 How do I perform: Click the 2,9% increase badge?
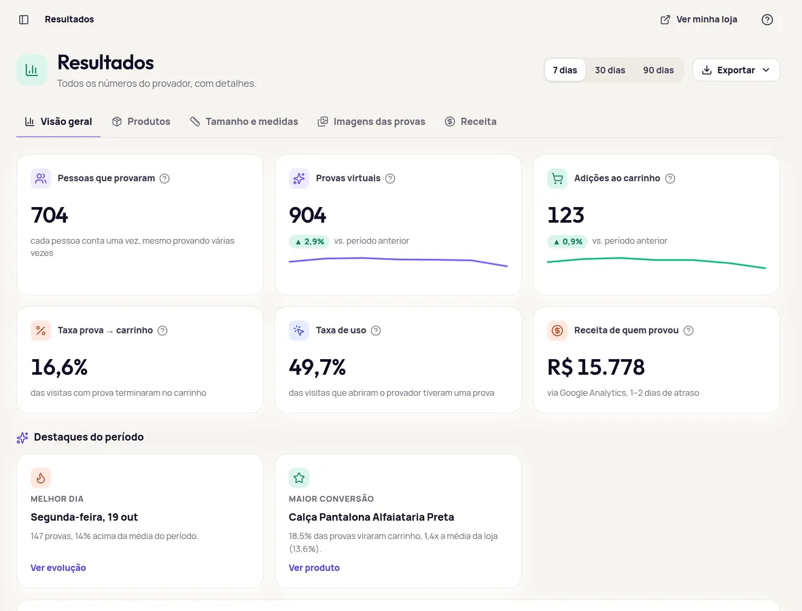point(310,241)
